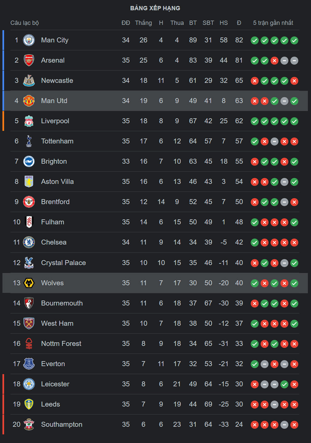The image size is (311, 443).
Task: Click the Southampton crest icon
Action: click(x=29, y=424)
